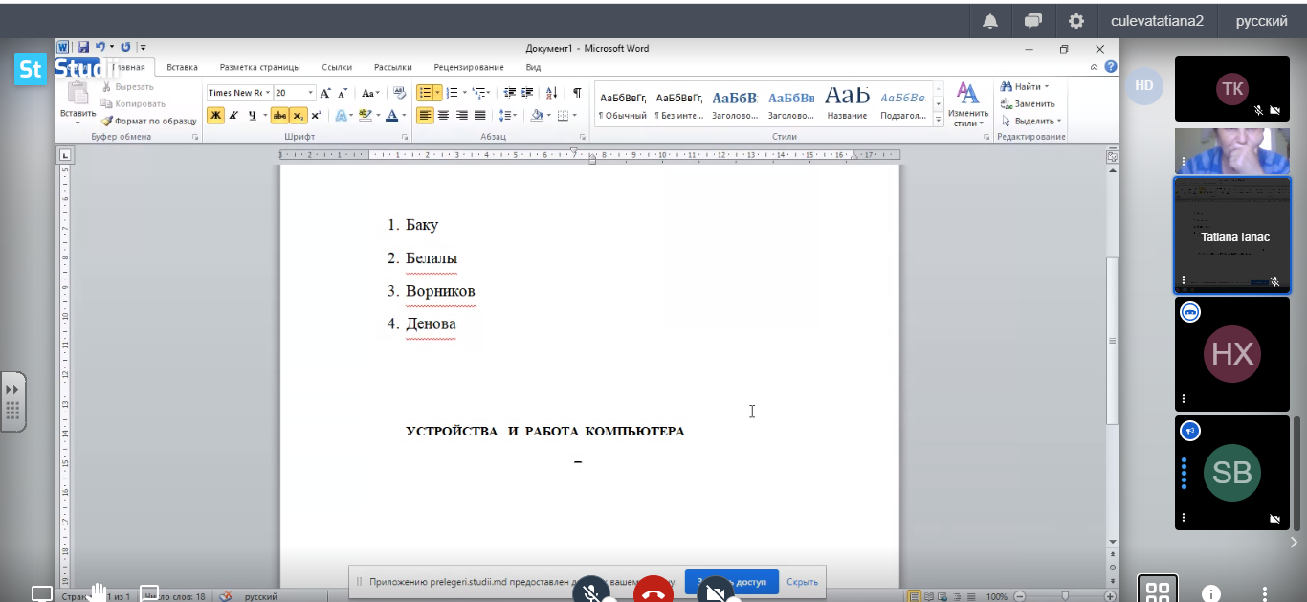Open notifications bell in Studii top bar

click(990, 21)
